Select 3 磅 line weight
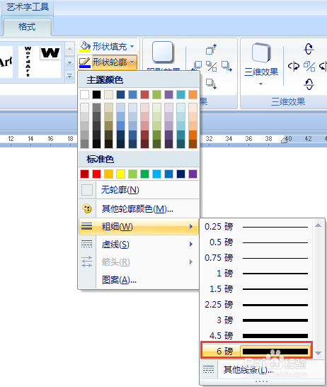Viewport: 327px width, 387px height. (x=256, y=320)
